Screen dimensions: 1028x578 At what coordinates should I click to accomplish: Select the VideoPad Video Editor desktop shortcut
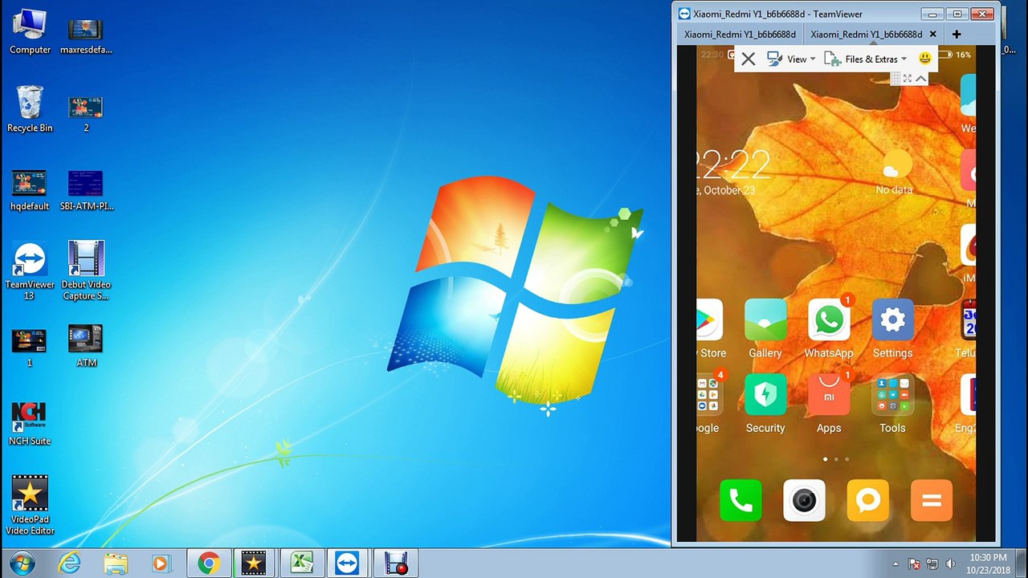tap(30, 505)
